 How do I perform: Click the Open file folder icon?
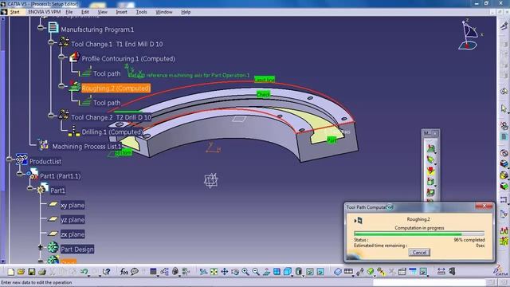tap(22, 271)
